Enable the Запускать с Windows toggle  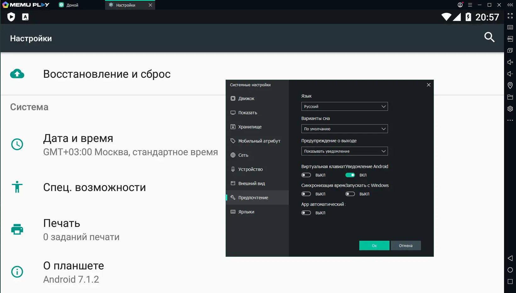pos(350,194)
